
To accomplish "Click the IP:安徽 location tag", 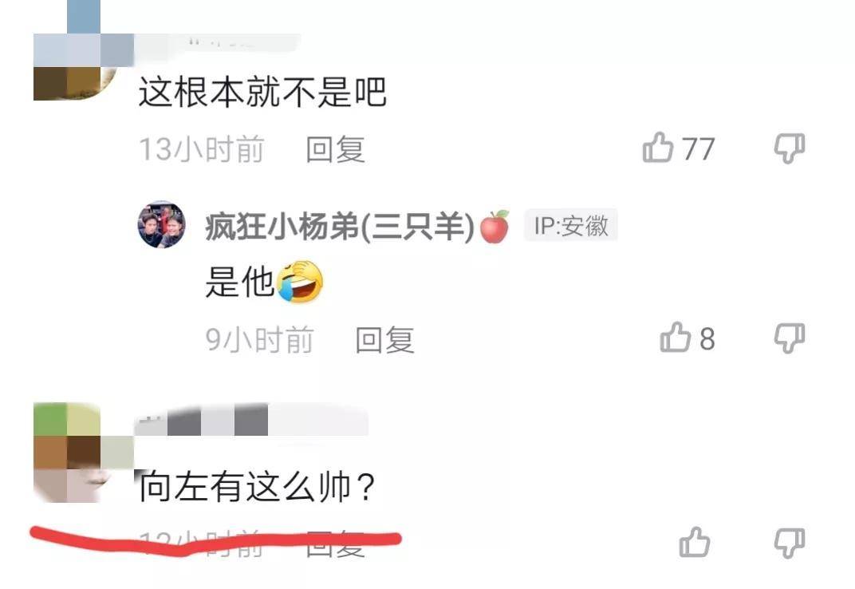I will [x=571, y=225].
